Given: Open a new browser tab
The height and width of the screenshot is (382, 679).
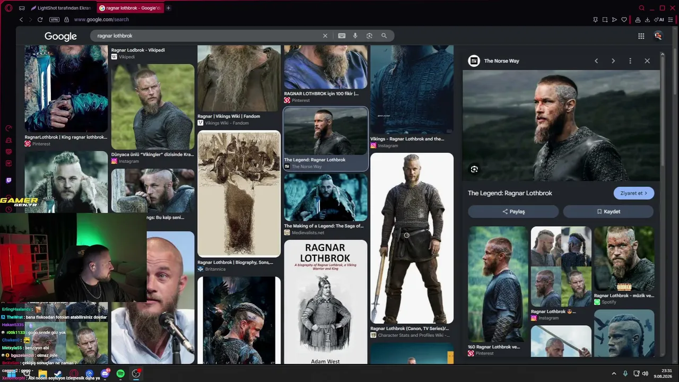Looking at the screenshot, I should tap(169, 8).
